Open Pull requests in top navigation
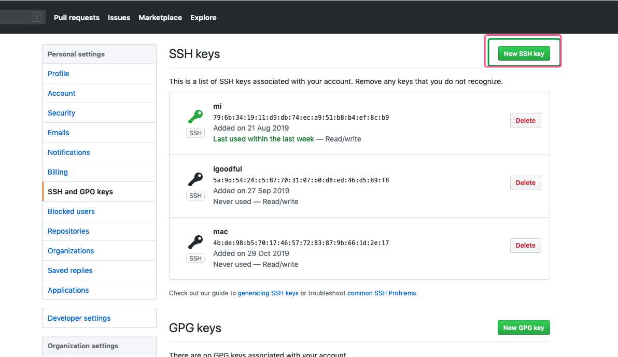618x357 pixels. pyautogui.click(x=77, y=18)
